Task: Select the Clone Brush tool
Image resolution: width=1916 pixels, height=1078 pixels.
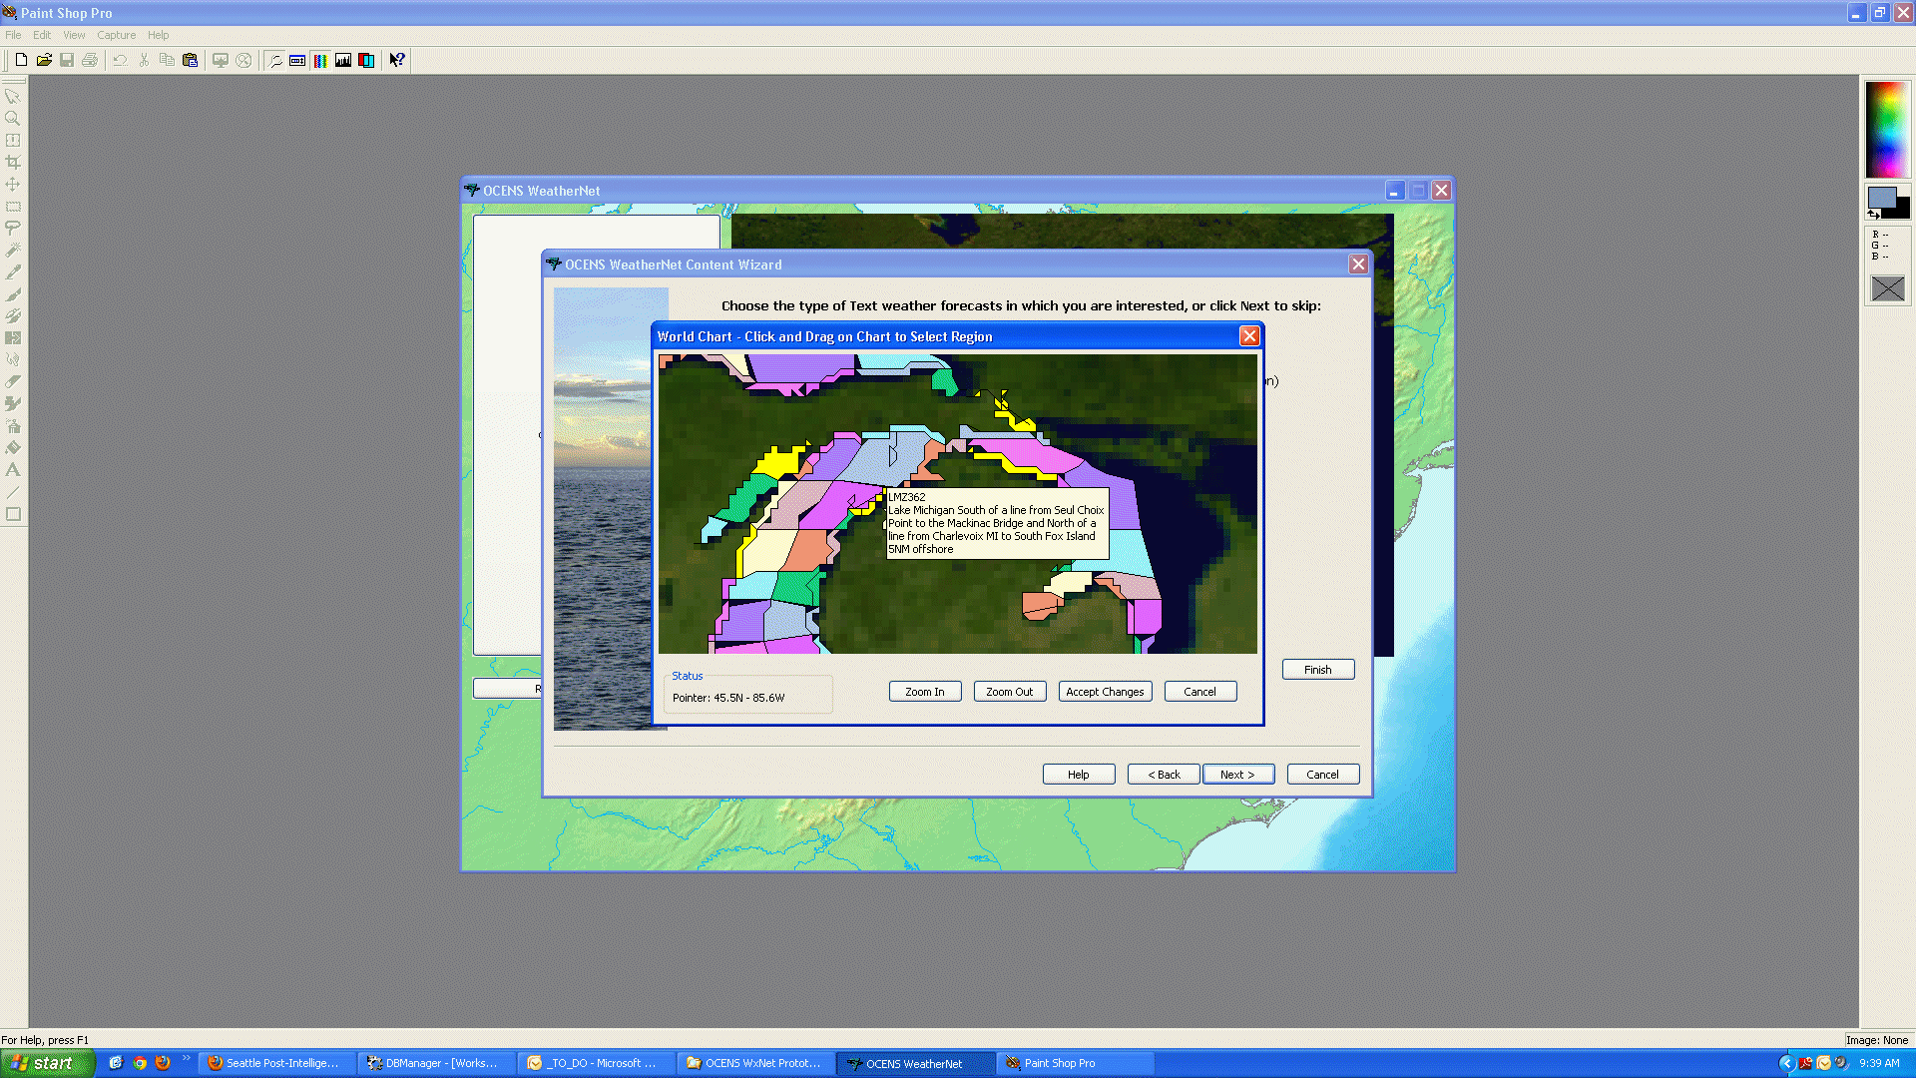Action: click(13, 315)
